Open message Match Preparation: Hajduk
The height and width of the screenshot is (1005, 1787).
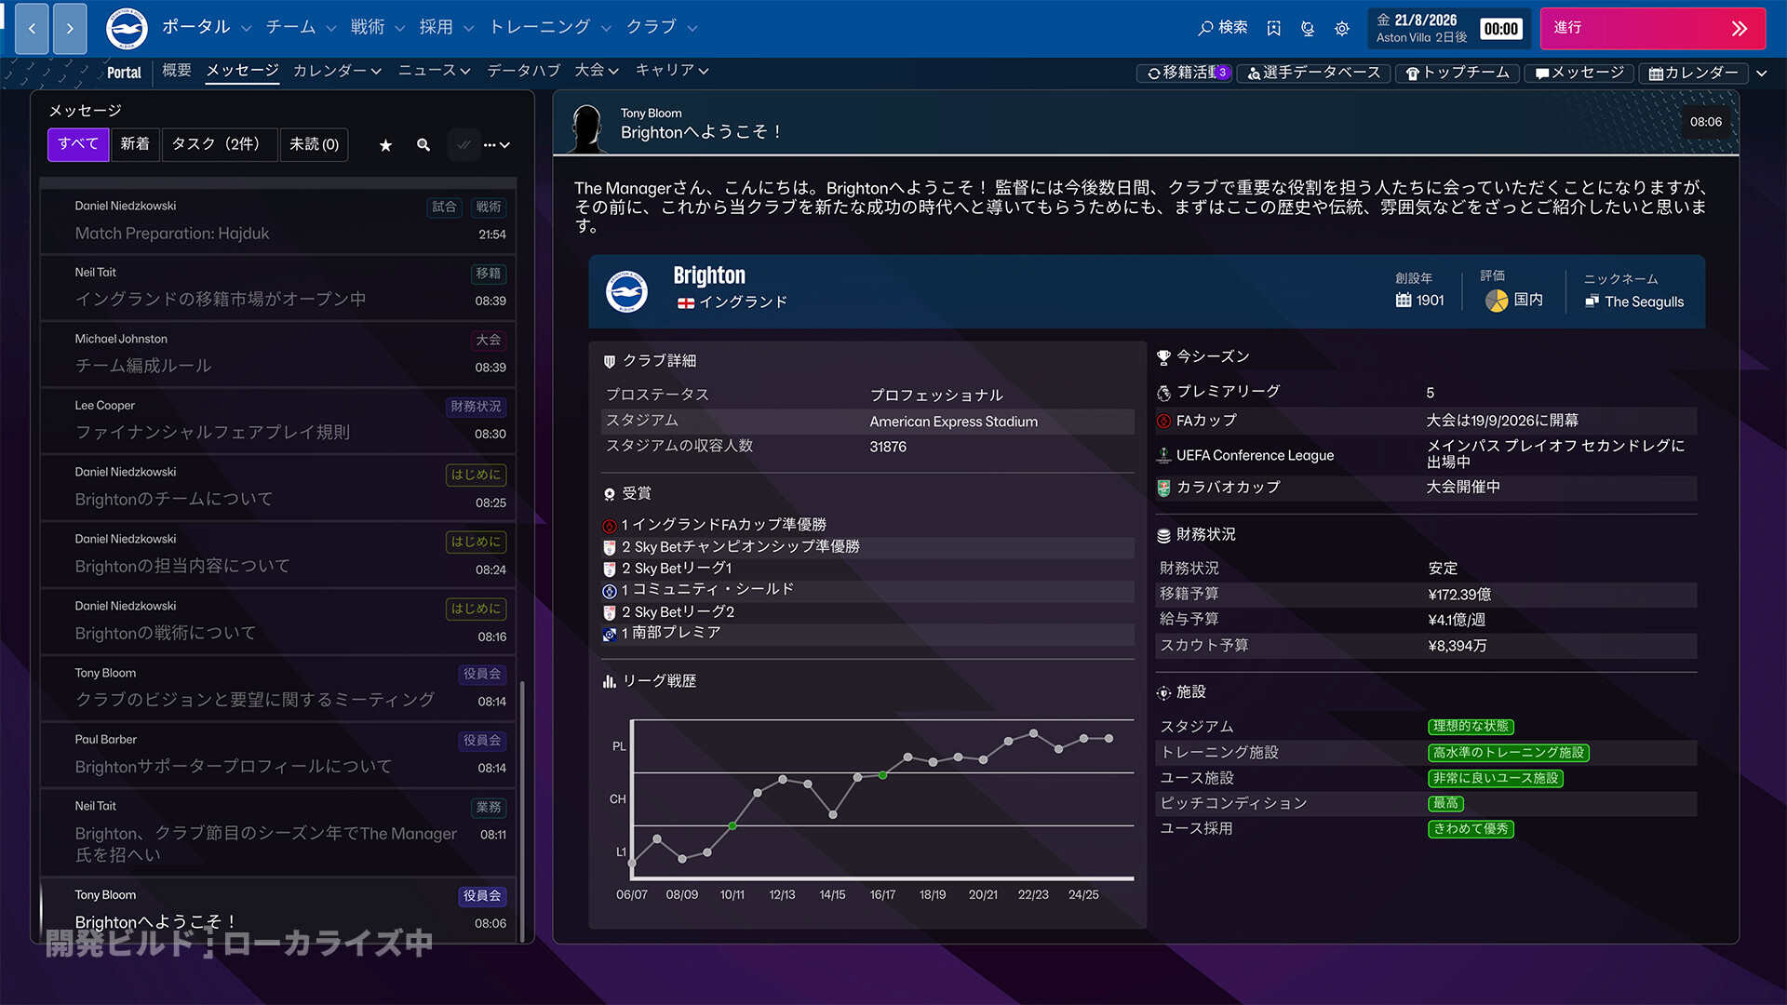(x=277, y=221)
